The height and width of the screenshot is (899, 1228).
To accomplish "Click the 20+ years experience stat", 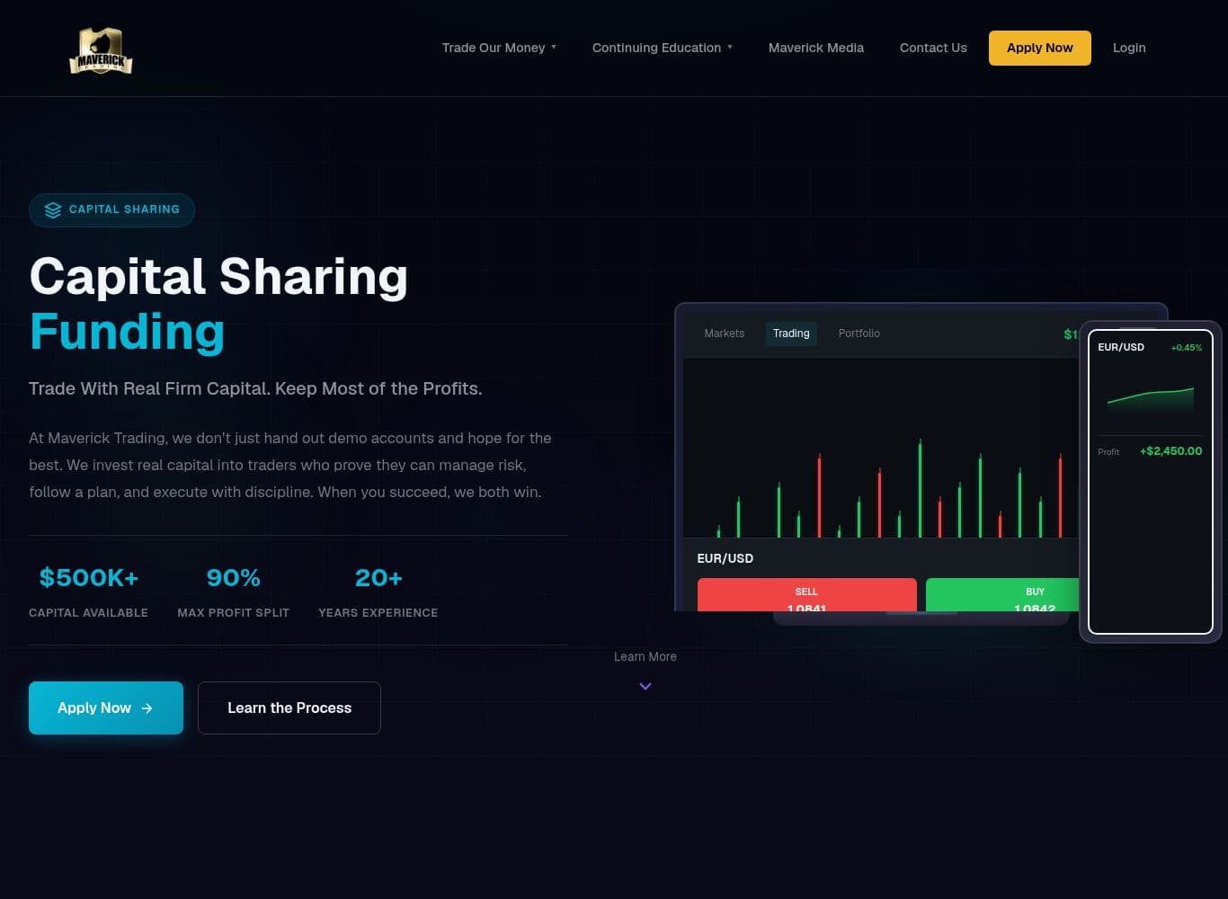I will (x=378, y=592).
